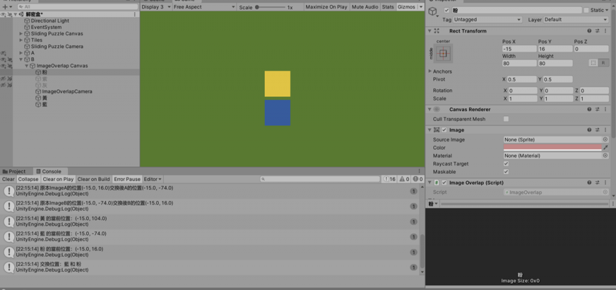Screen dimensions: 616x290
Task: Expand the Tiles object
Action: click(x=21, y=40)
